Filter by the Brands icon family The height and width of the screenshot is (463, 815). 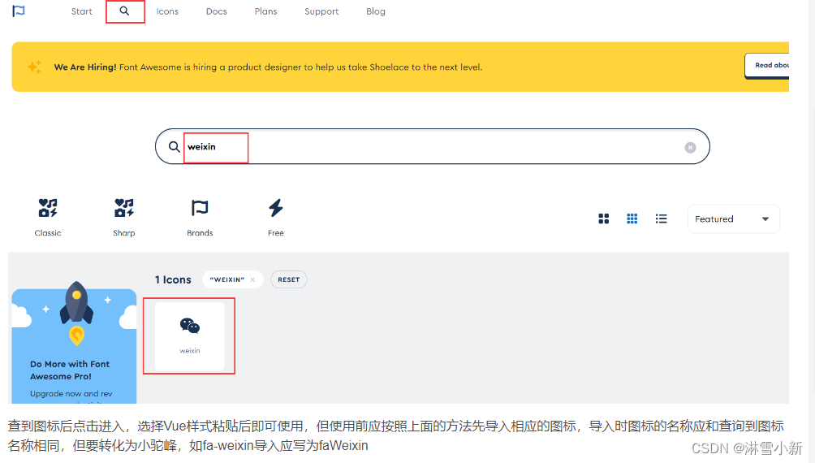click(200, 218)
